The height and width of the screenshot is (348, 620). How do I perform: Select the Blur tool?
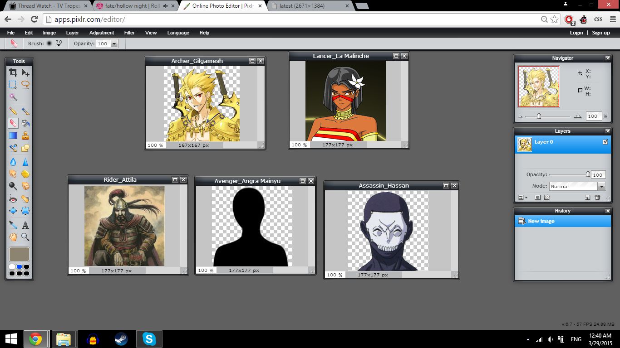pyautogui.click(x=13, y=162)
